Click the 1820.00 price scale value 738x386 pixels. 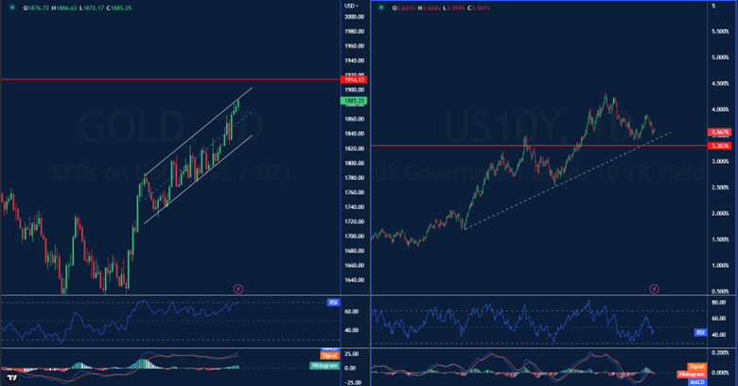355,149
